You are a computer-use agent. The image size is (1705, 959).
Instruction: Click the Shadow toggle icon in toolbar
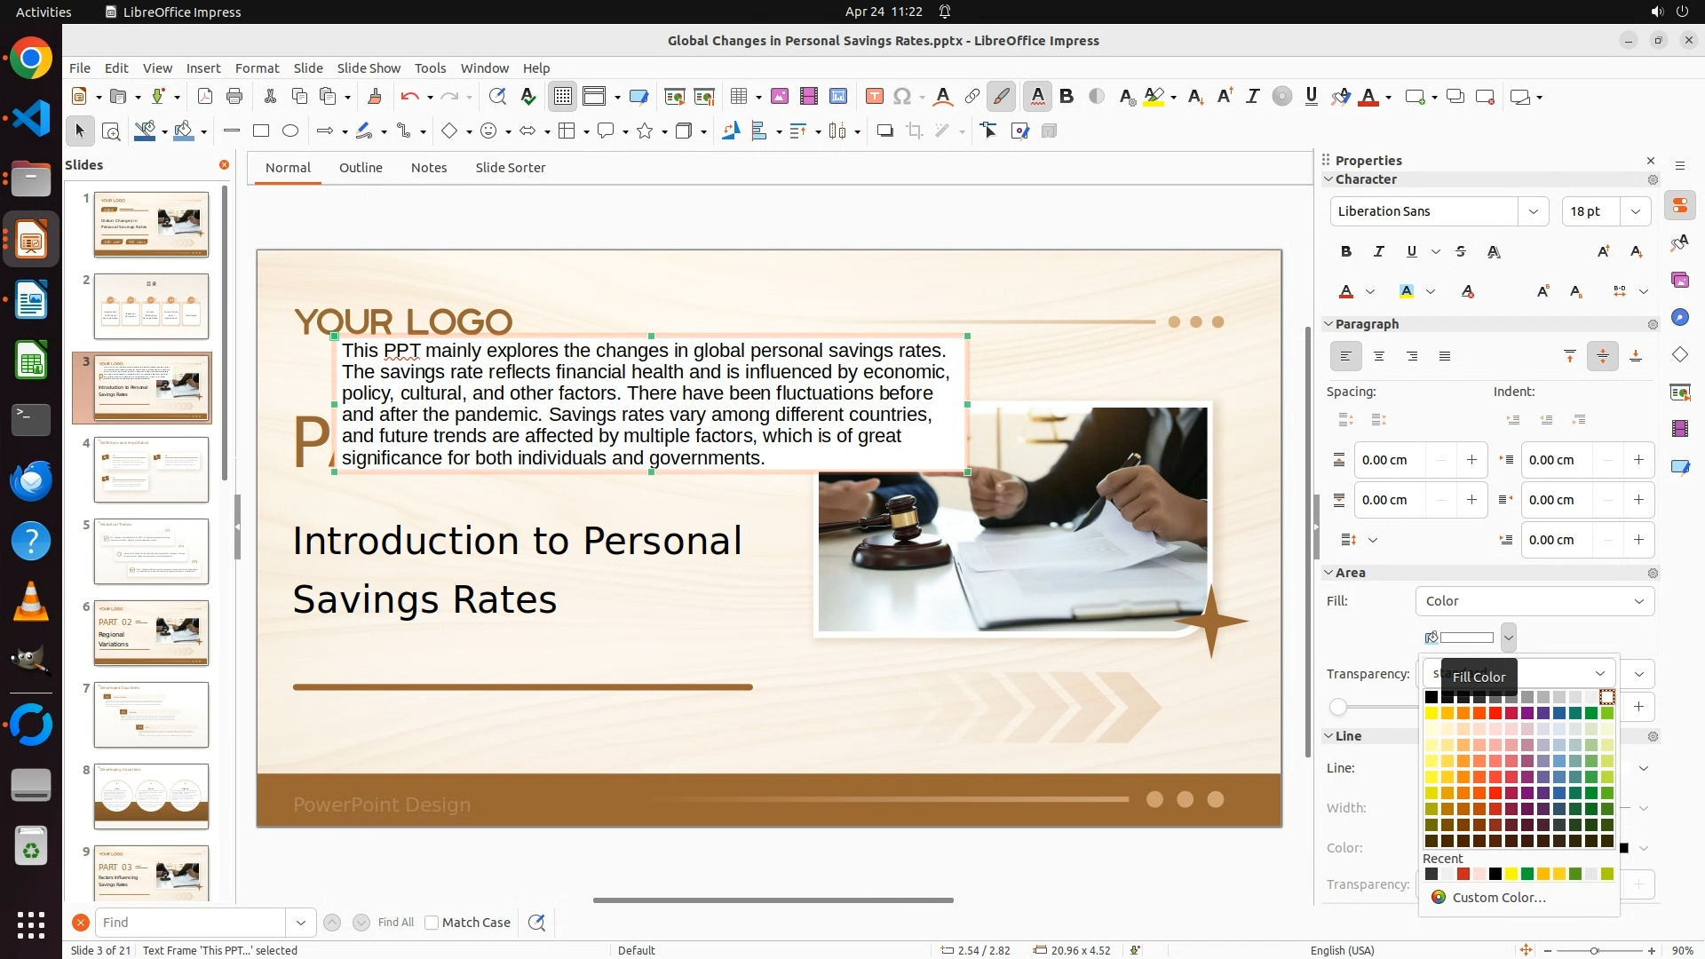[x=884, y=131]
